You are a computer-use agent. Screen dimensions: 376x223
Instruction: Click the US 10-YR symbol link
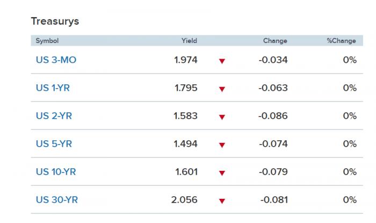(56, 172)
